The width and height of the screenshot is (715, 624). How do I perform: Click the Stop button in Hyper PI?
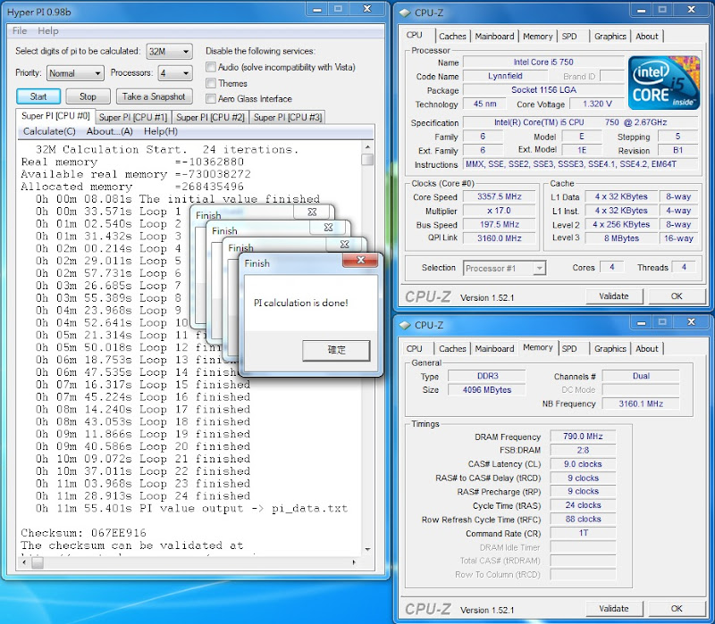point(88,96)
